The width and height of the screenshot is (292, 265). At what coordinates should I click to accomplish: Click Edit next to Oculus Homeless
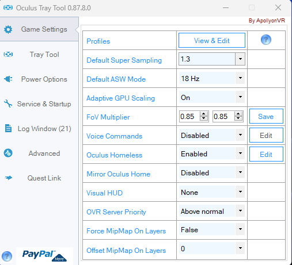pyautogui.click(x=266, y=154)
